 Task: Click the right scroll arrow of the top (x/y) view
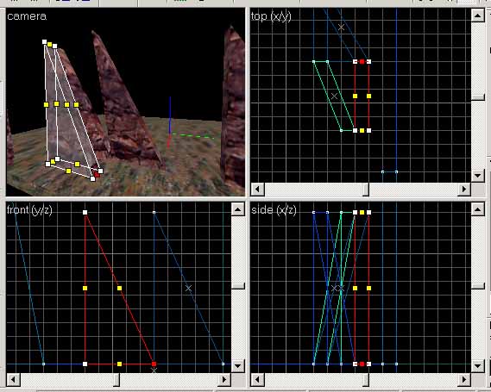(464, 190)
